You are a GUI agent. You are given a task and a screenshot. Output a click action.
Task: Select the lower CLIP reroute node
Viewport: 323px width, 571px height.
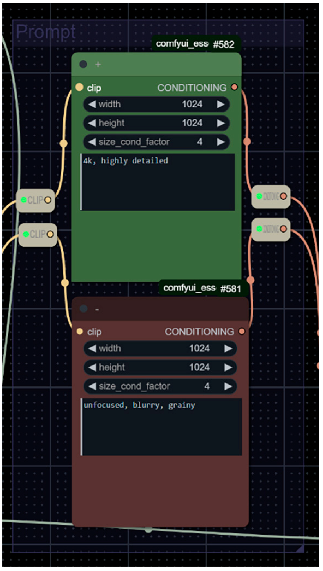37,234
